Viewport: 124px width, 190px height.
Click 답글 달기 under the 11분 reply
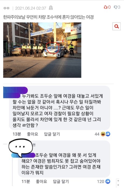(61, 182)
